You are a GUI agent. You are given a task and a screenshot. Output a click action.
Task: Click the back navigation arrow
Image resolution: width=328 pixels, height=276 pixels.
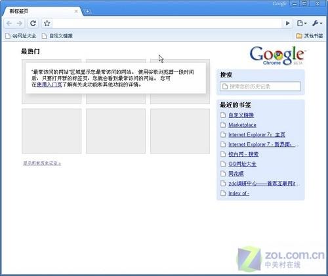(x=9, y=23)
